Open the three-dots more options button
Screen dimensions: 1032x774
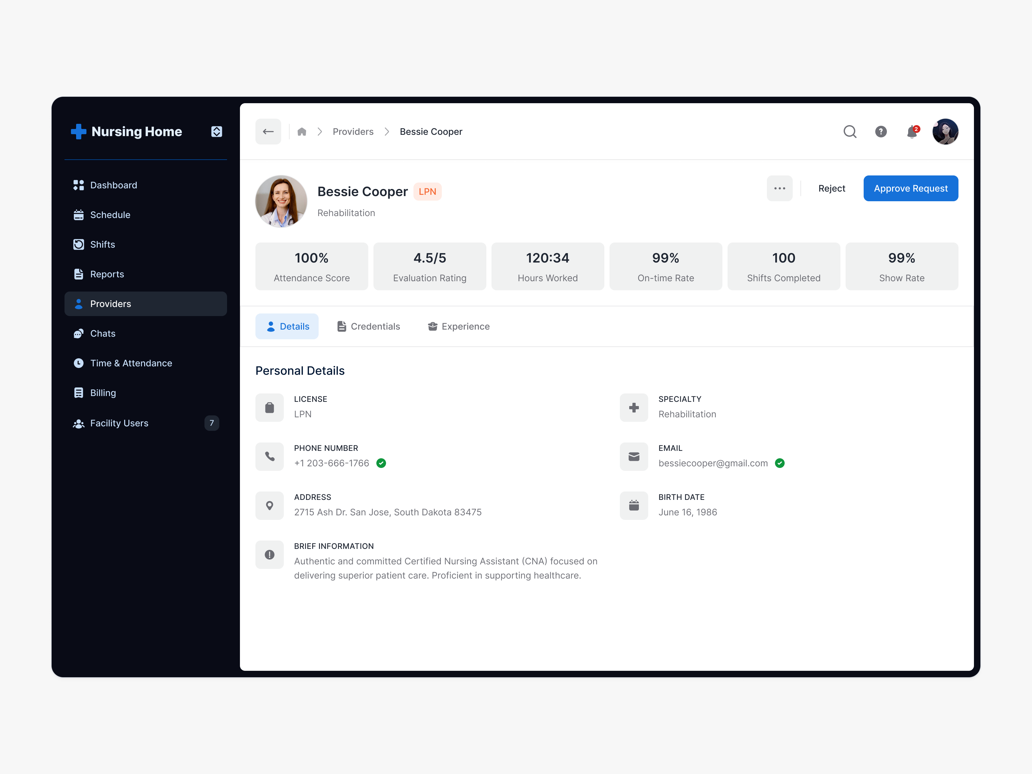coord(779,188)
